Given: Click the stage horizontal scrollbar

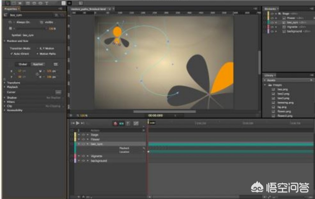Looking at the screenshot, I should tap(164, 112).
